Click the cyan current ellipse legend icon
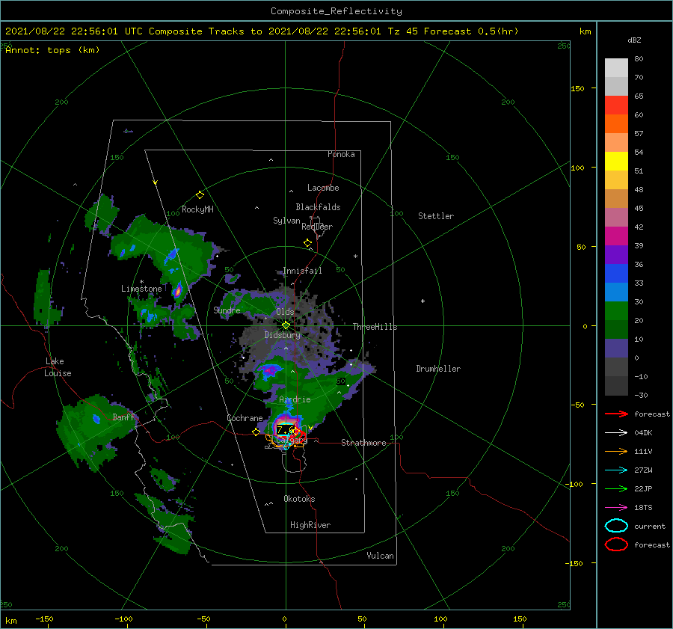The height and width of the screenshot is (629, 673). (x=616, y=526)
